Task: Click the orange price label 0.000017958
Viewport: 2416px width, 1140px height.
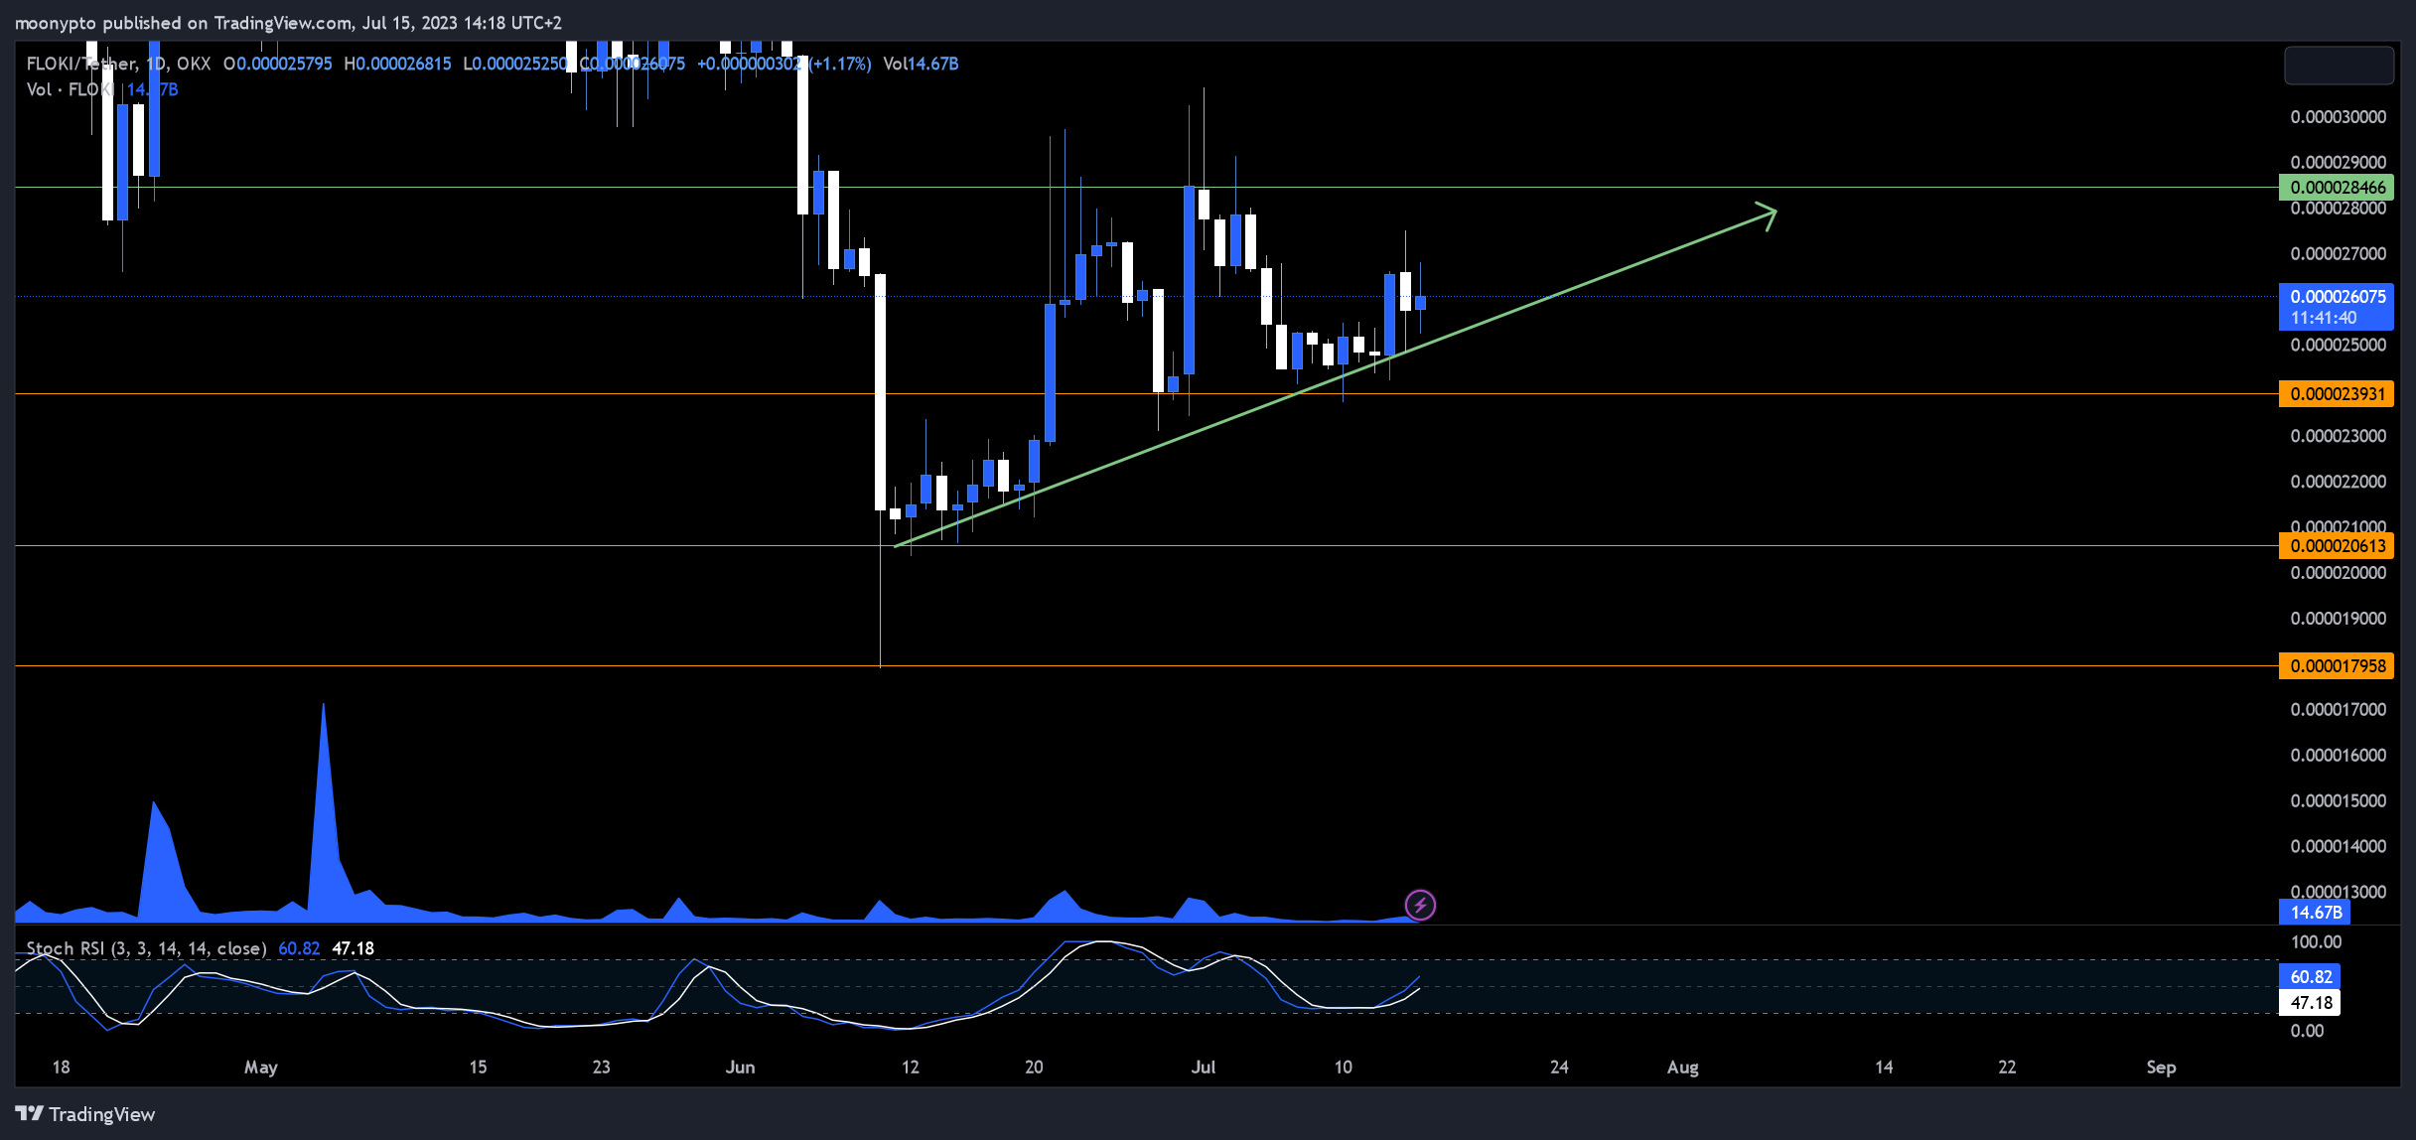Action: [x=2337, y=665]
